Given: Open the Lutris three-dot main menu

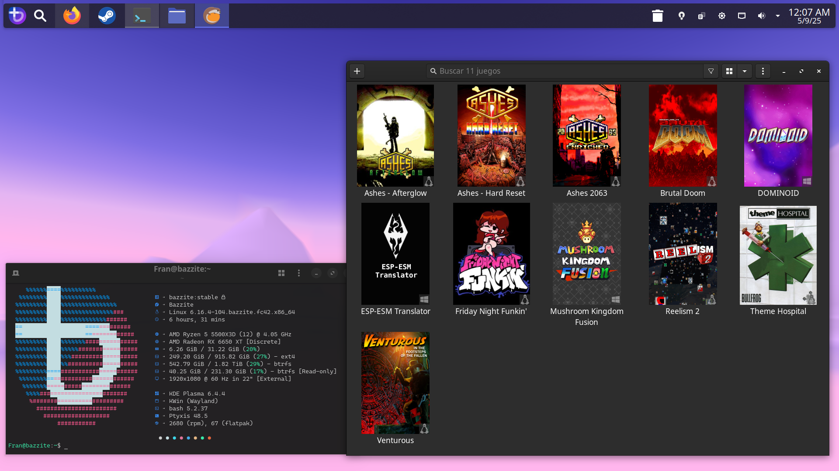Looking at the screenshot, I should (763, 71).
